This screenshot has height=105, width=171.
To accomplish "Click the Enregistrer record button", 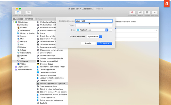I will tap(132, 12).
